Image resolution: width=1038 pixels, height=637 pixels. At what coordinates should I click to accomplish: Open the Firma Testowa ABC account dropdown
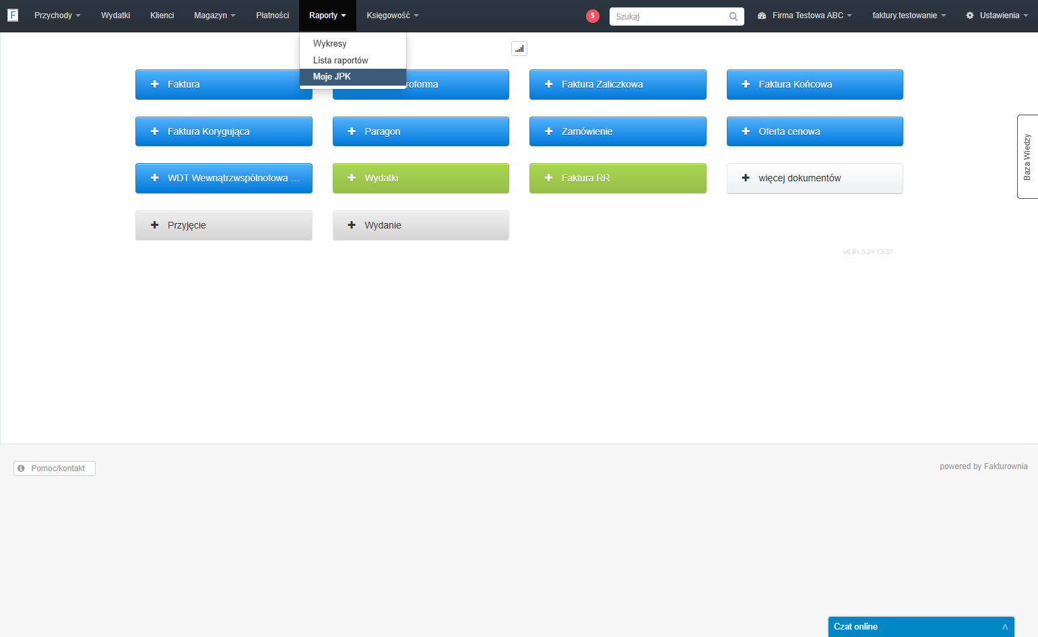[805, 16]
